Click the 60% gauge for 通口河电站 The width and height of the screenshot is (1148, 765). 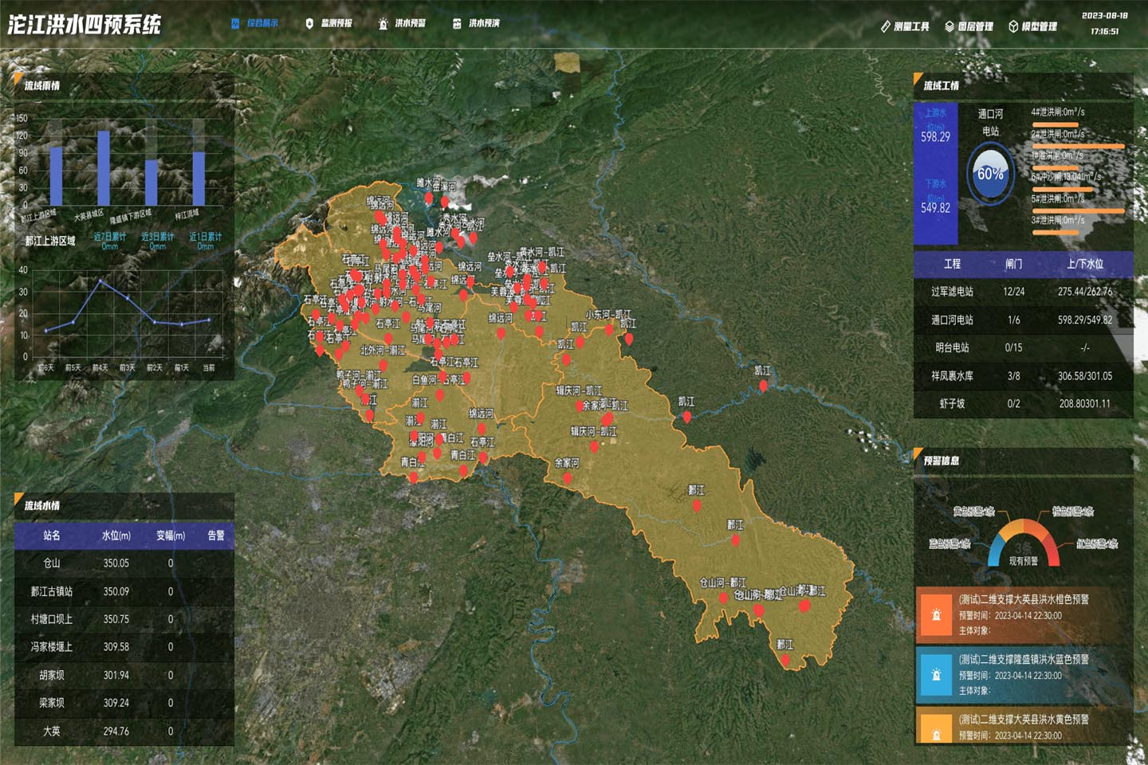pyautogui.click(x=990, y=174)
